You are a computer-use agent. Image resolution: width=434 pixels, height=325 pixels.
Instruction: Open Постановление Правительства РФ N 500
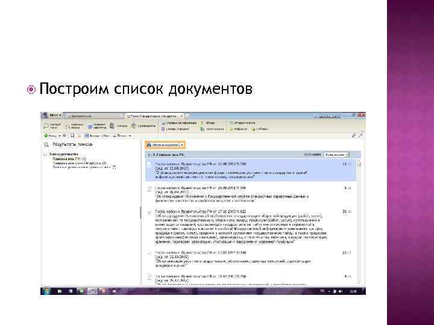click(x=200, y=164)
